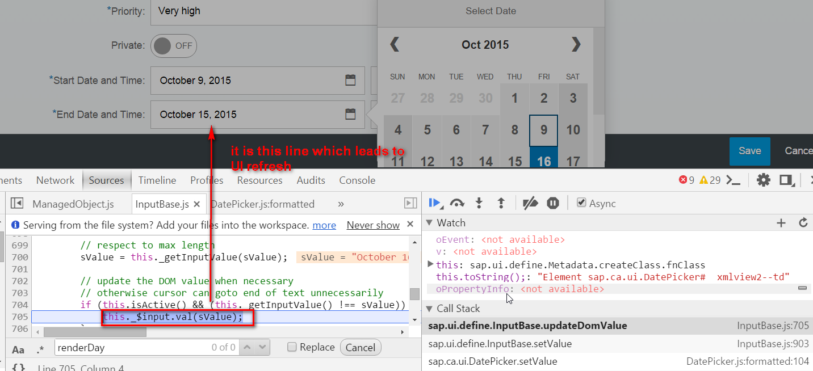Select October 1 in calendar
The width and height of the screenshot is (813, 371).
pyautogui.click(x=514, y=98)
